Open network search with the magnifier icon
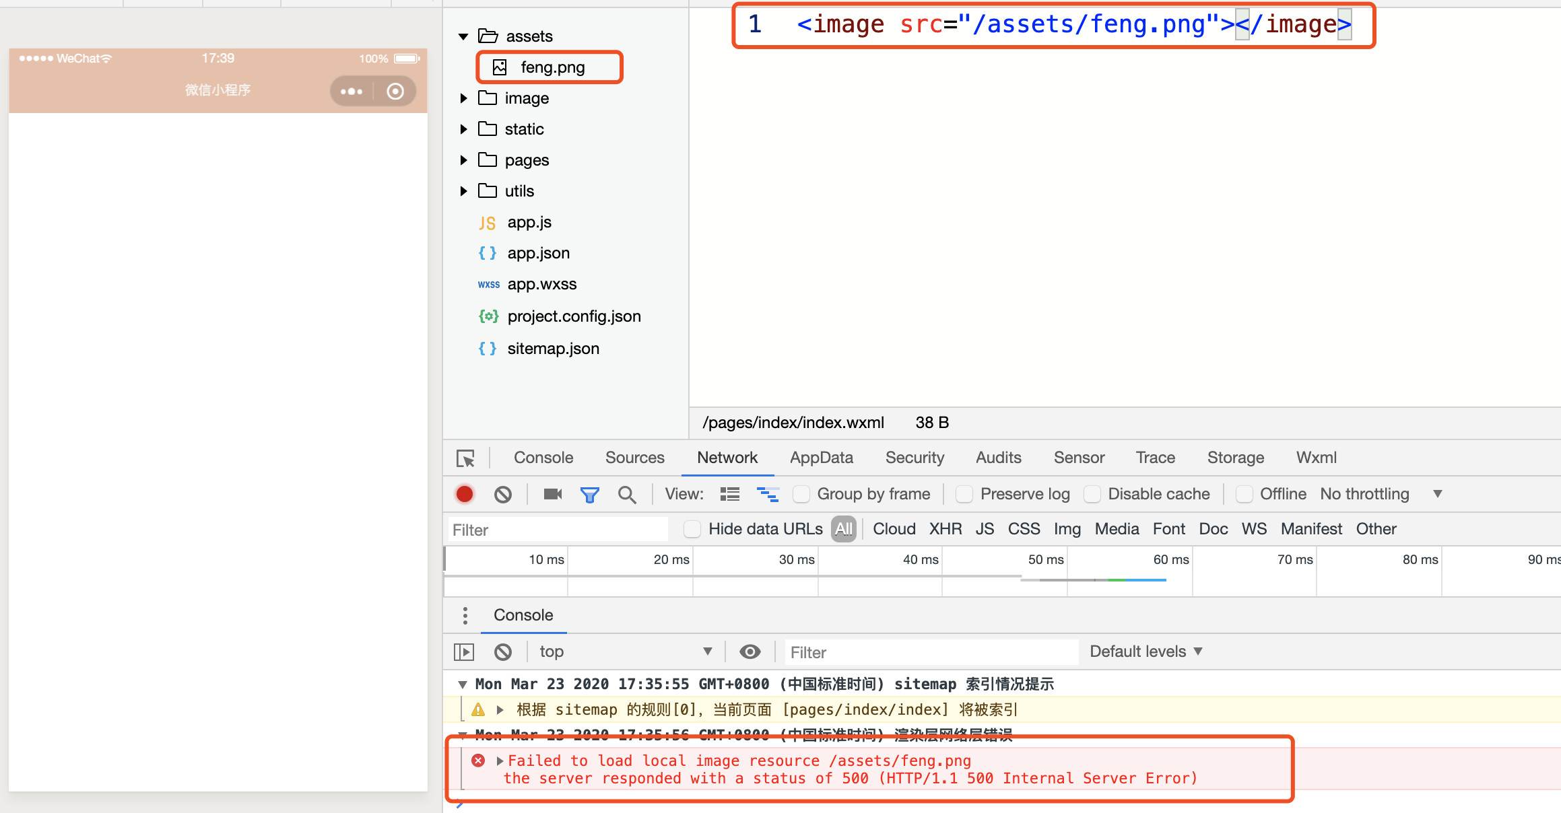 coord(626,494)
